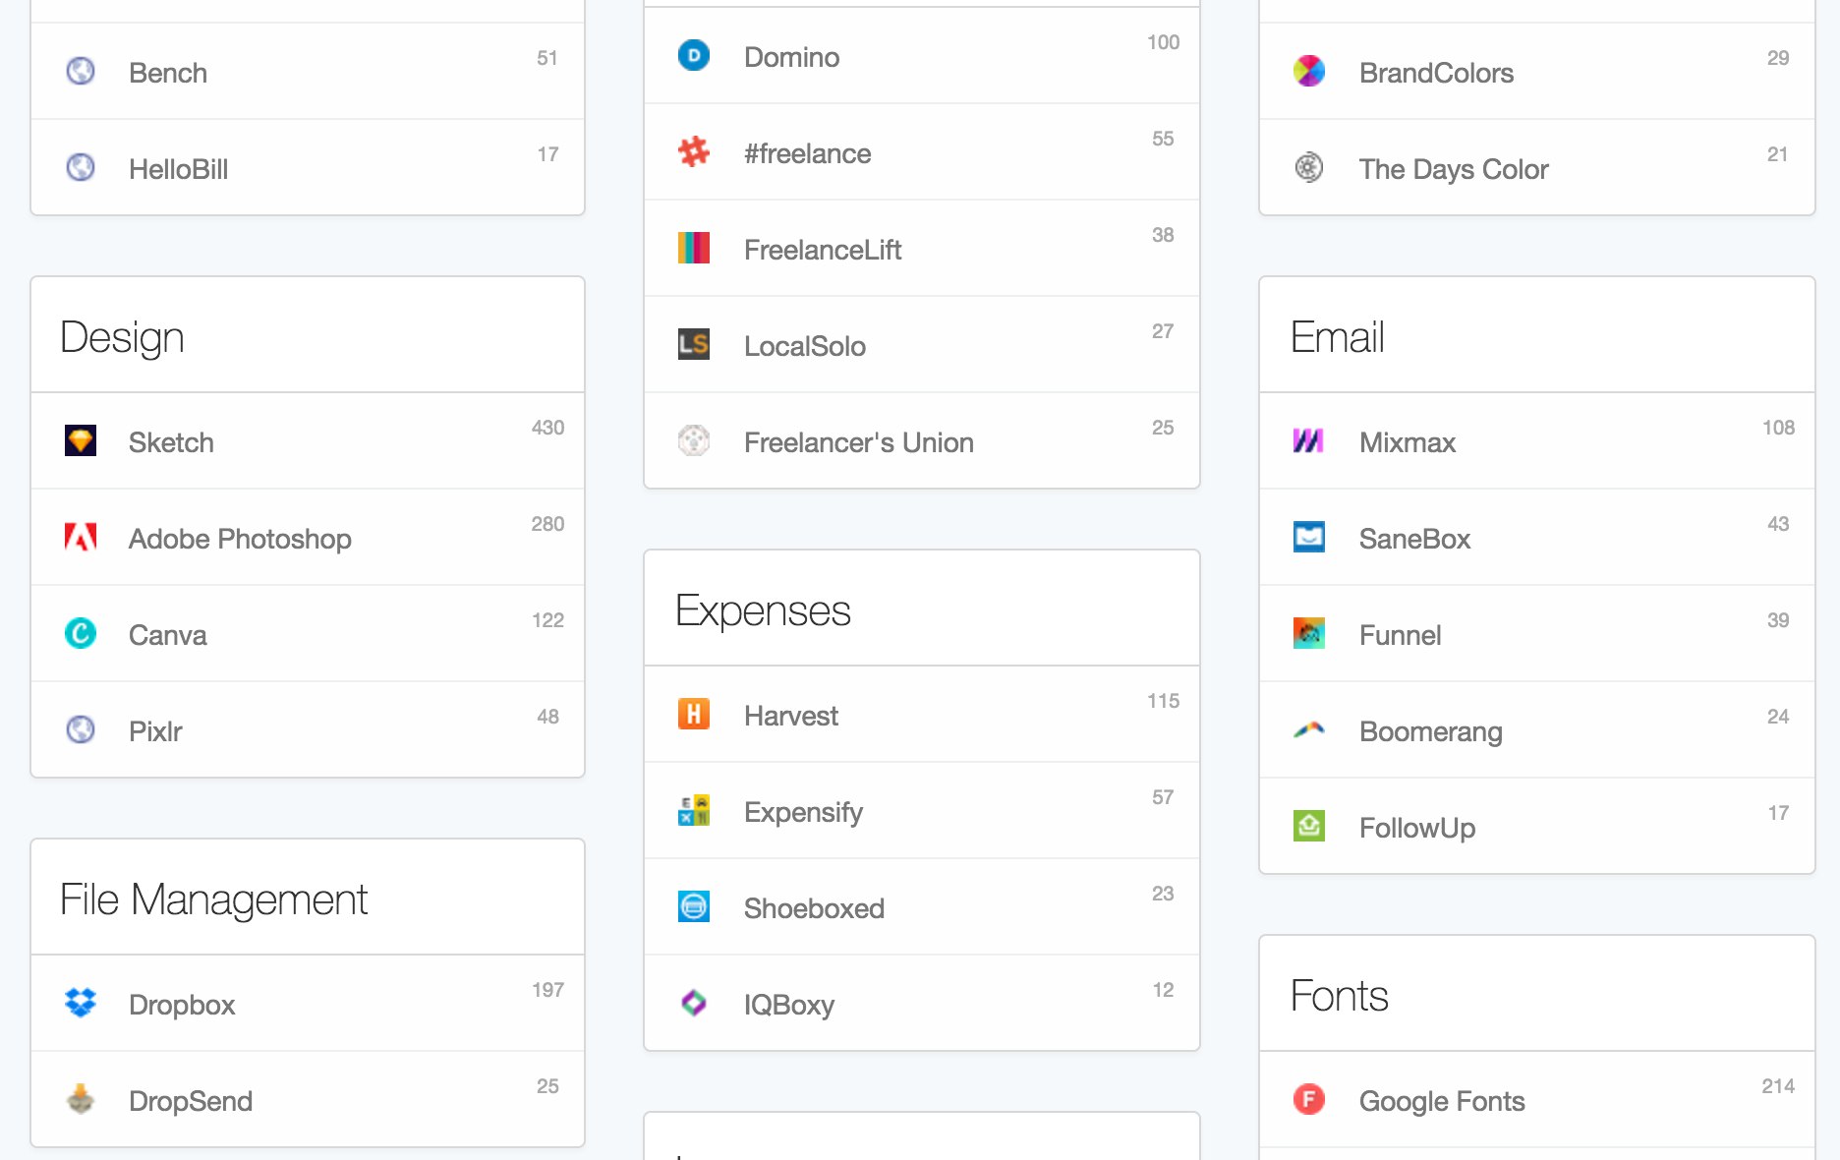
Task: Click the Google Fonts red F icon
Action: pyautogui.click(x=1309, y=1099)
